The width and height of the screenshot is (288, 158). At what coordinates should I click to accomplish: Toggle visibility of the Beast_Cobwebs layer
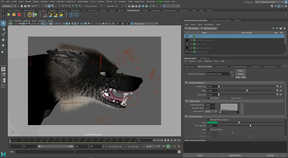(187, 52)
